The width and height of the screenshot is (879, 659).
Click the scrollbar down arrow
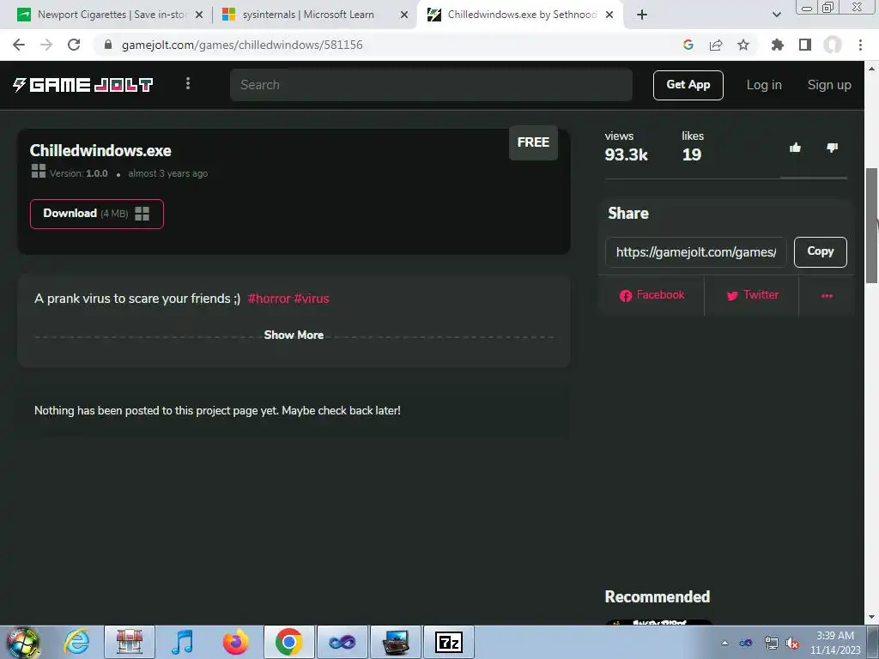[x=872, y=617]
